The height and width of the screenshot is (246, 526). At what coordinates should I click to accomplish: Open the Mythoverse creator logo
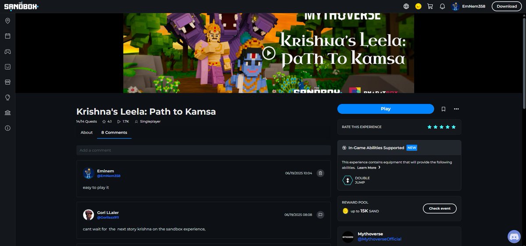pyautogui.click(x=348, y=237)
